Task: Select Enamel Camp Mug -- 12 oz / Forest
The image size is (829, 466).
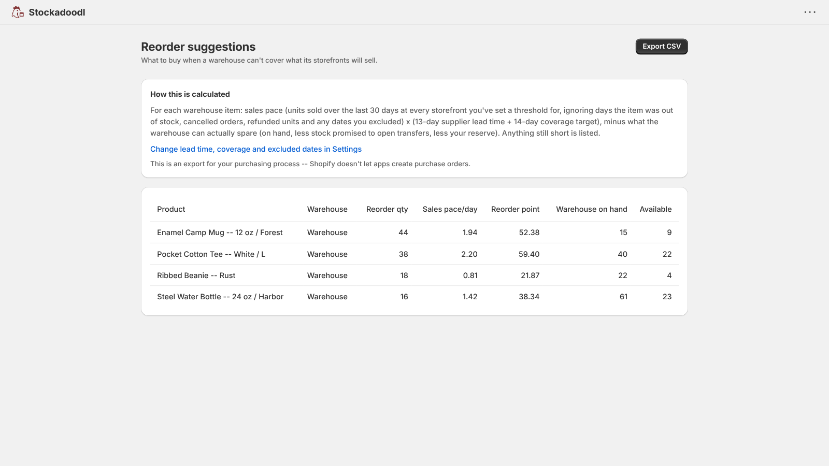Action: (220, 232)
